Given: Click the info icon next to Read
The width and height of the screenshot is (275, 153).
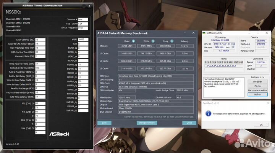Looking at the screenshot, I should click(x=133, y=41).
